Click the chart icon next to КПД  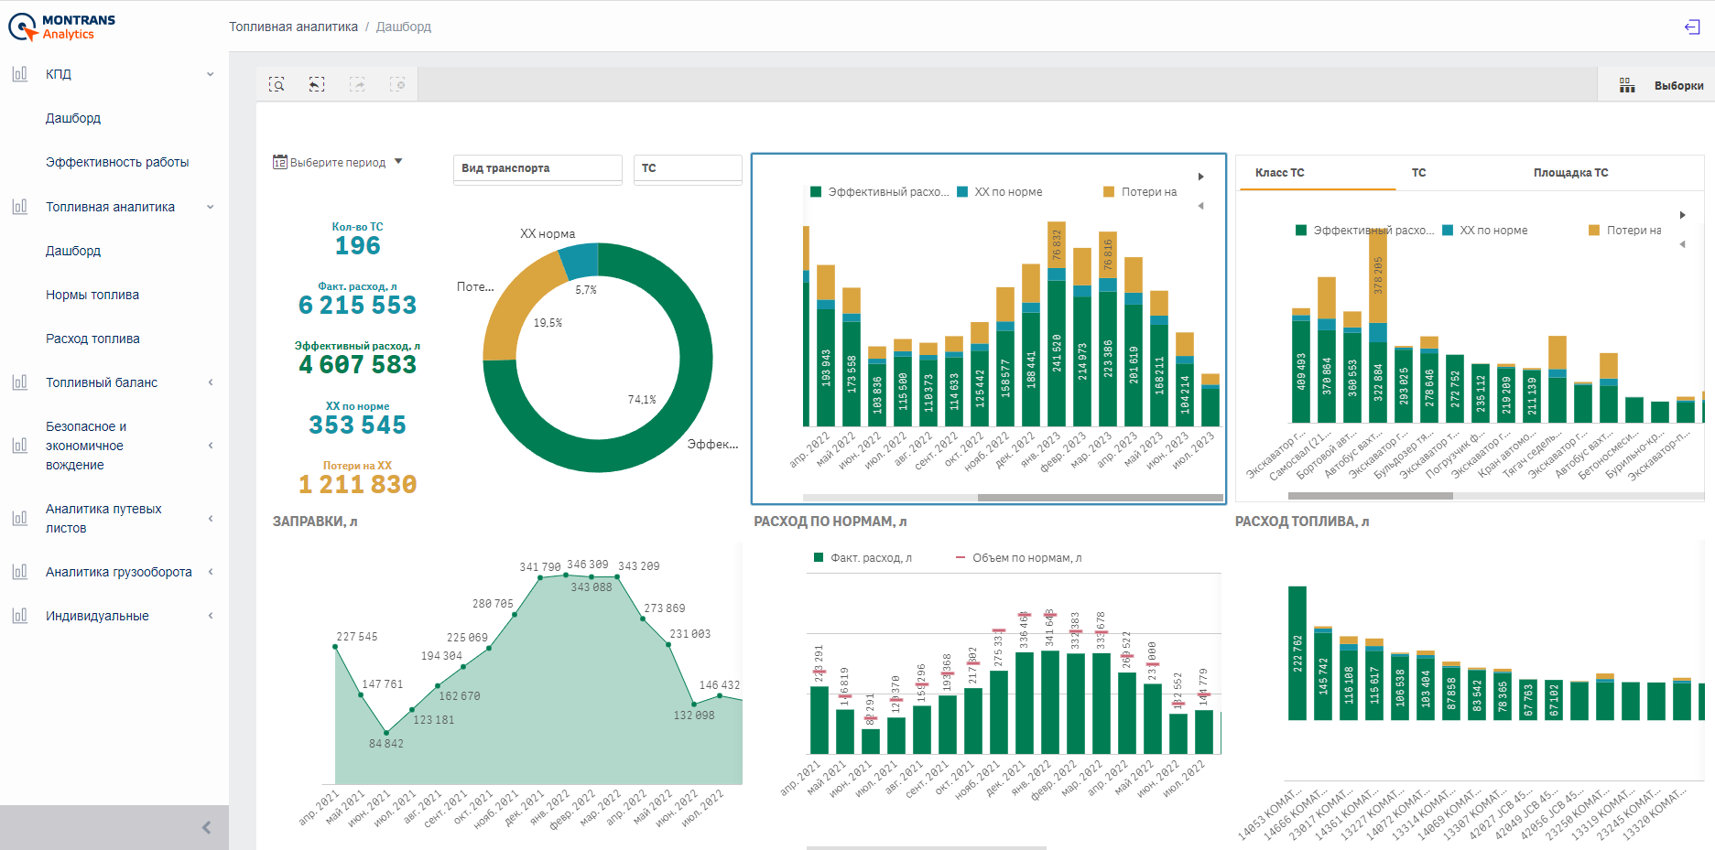20,74
